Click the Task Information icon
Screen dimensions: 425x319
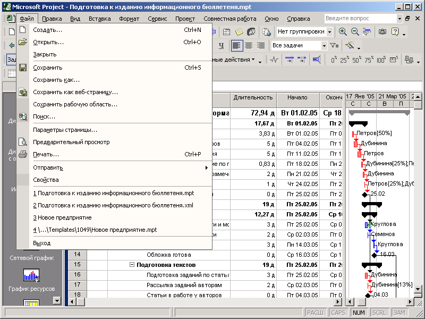point(226,32)
